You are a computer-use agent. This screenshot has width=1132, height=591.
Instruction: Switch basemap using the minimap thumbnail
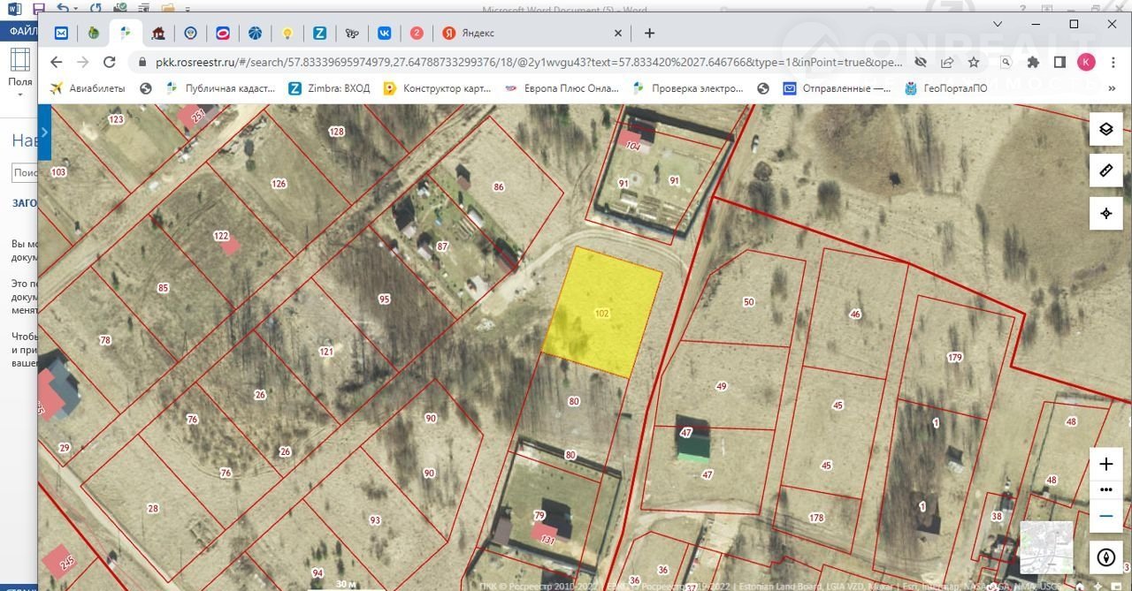[x=1046, y=548]
